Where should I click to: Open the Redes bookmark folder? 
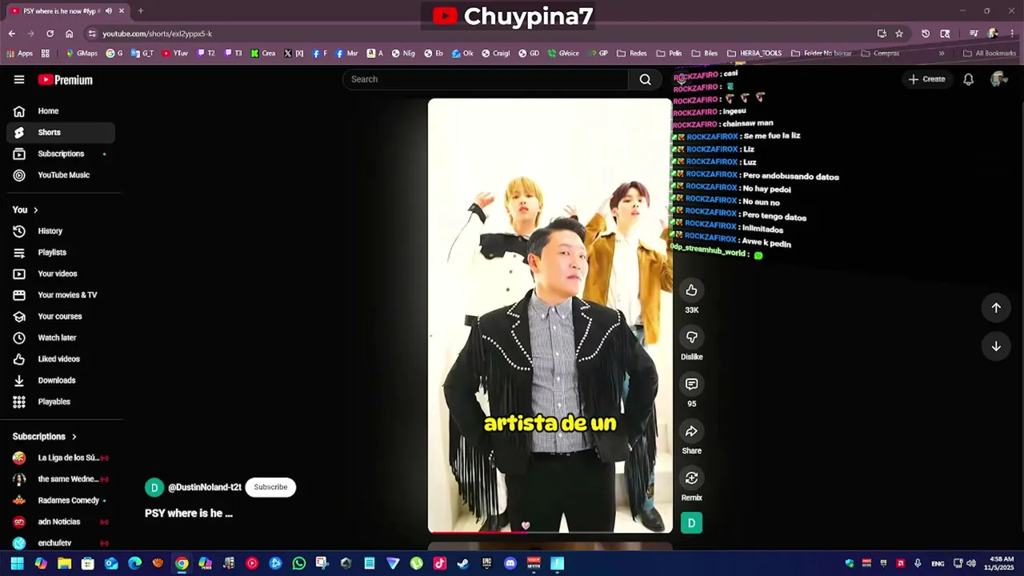[x=632, y=54]
